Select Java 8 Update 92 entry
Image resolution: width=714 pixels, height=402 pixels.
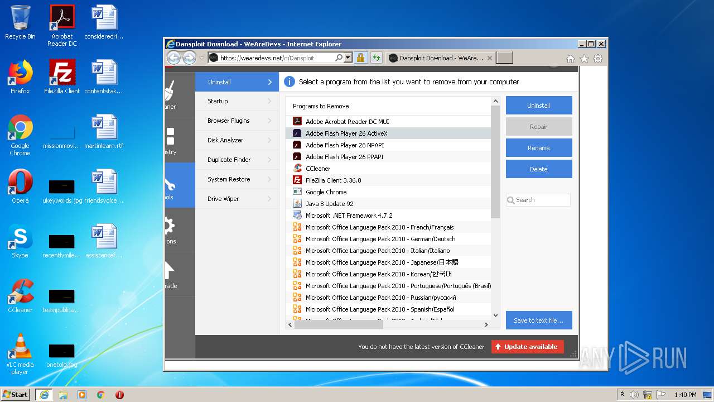[x=388, y=204]
